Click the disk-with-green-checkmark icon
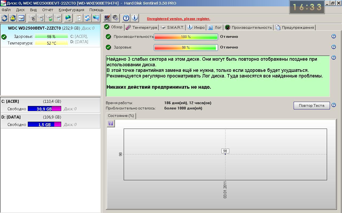Viewport: 342px width, 213px height. coord(49,18)
